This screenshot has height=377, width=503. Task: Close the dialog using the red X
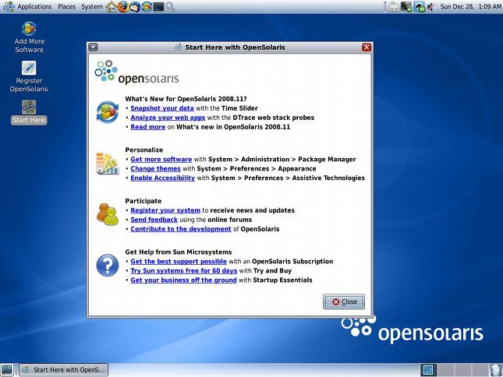(367, 48)
